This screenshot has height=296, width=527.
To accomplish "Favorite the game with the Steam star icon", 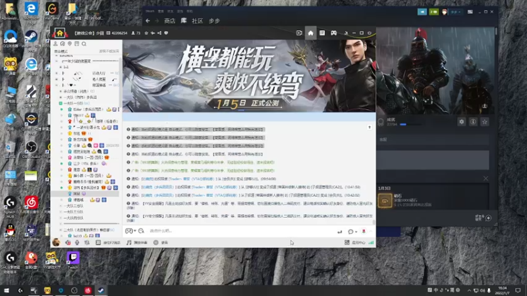I will pyautogui.click(x=484, y=122).
